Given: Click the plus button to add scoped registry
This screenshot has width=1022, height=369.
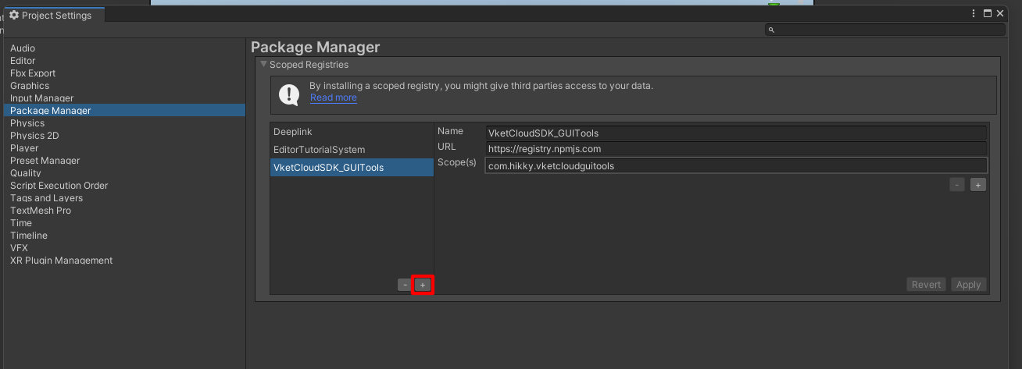Looking at the screenshot, I should pos(422,285).
